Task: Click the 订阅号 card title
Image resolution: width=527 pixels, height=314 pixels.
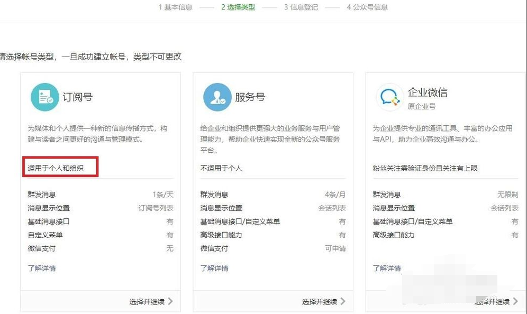Action: pyautogui.click(x=77, y=97)
